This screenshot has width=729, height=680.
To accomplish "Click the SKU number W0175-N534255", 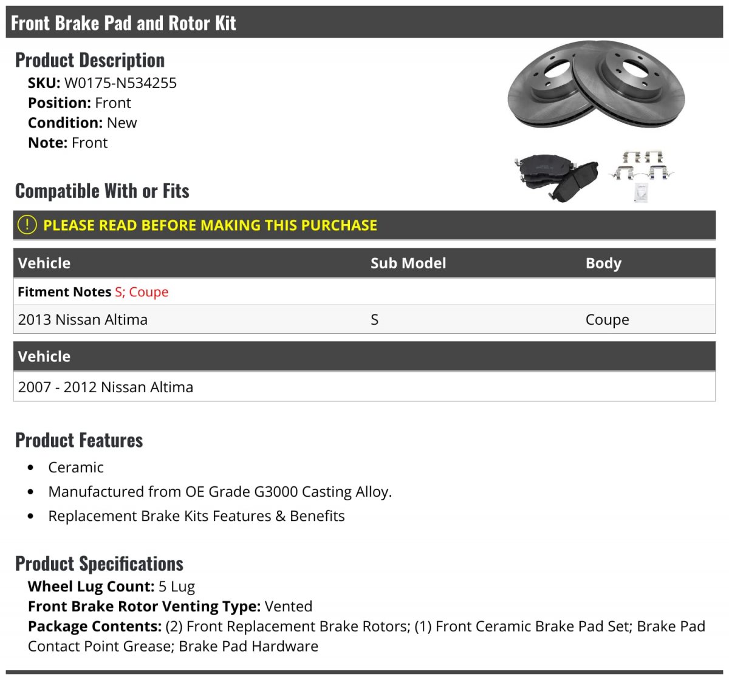I will point(120,83).
